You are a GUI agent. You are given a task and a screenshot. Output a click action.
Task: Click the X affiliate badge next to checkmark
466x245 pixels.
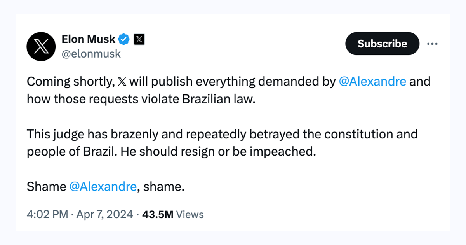tap(139, 38)
